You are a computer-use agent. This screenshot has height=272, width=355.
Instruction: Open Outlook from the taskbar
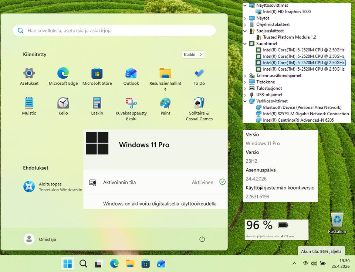(161, 263)
